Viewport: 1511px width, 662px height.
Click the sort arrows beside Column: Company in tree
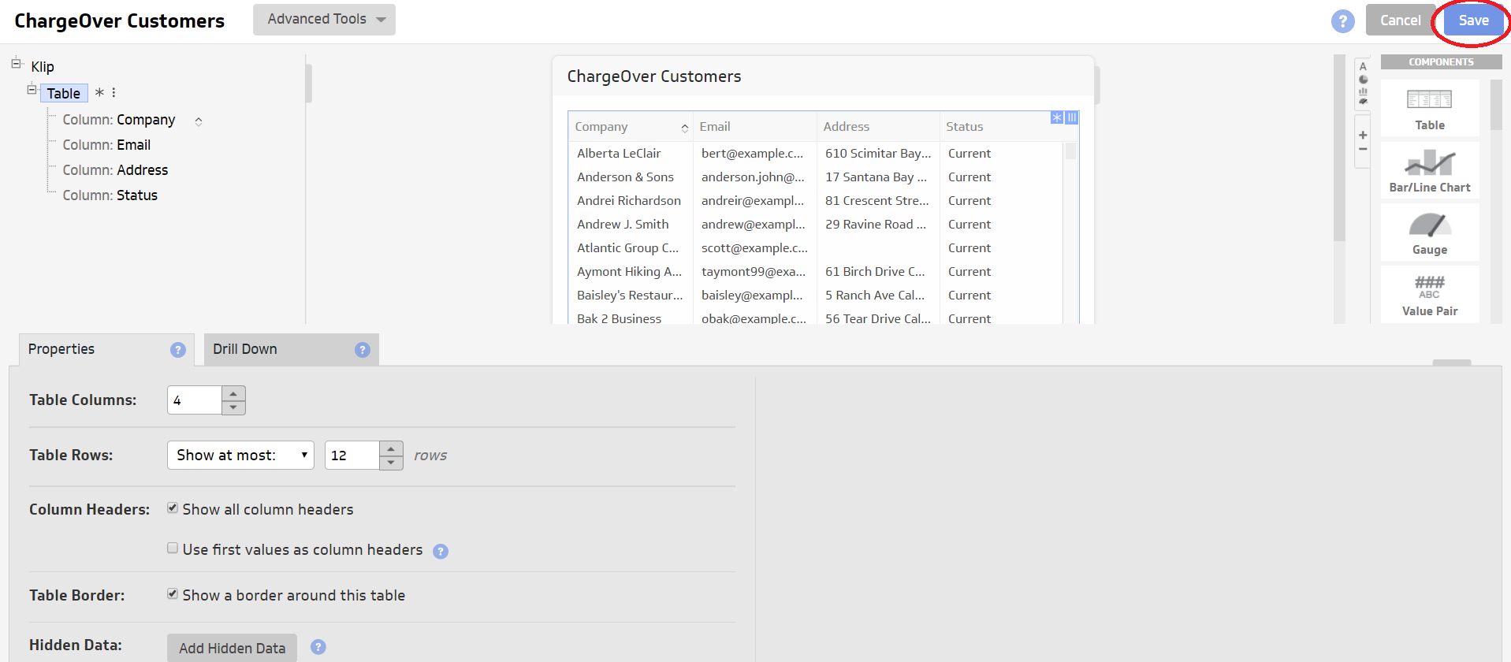tap(199, 121)
